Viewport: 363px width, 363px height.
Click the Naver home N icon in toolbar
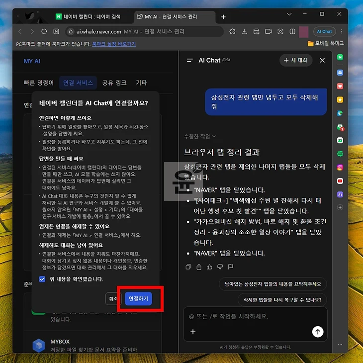click(x=56, y=31)
